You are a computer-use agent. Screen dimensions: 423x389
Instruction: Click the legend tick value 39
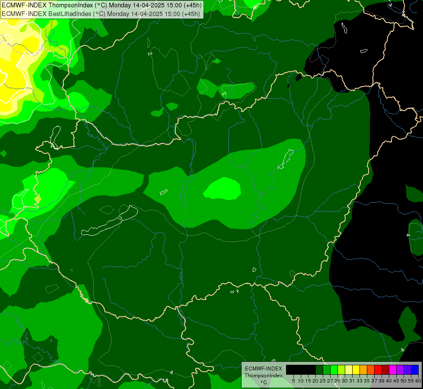pos(382,381)
